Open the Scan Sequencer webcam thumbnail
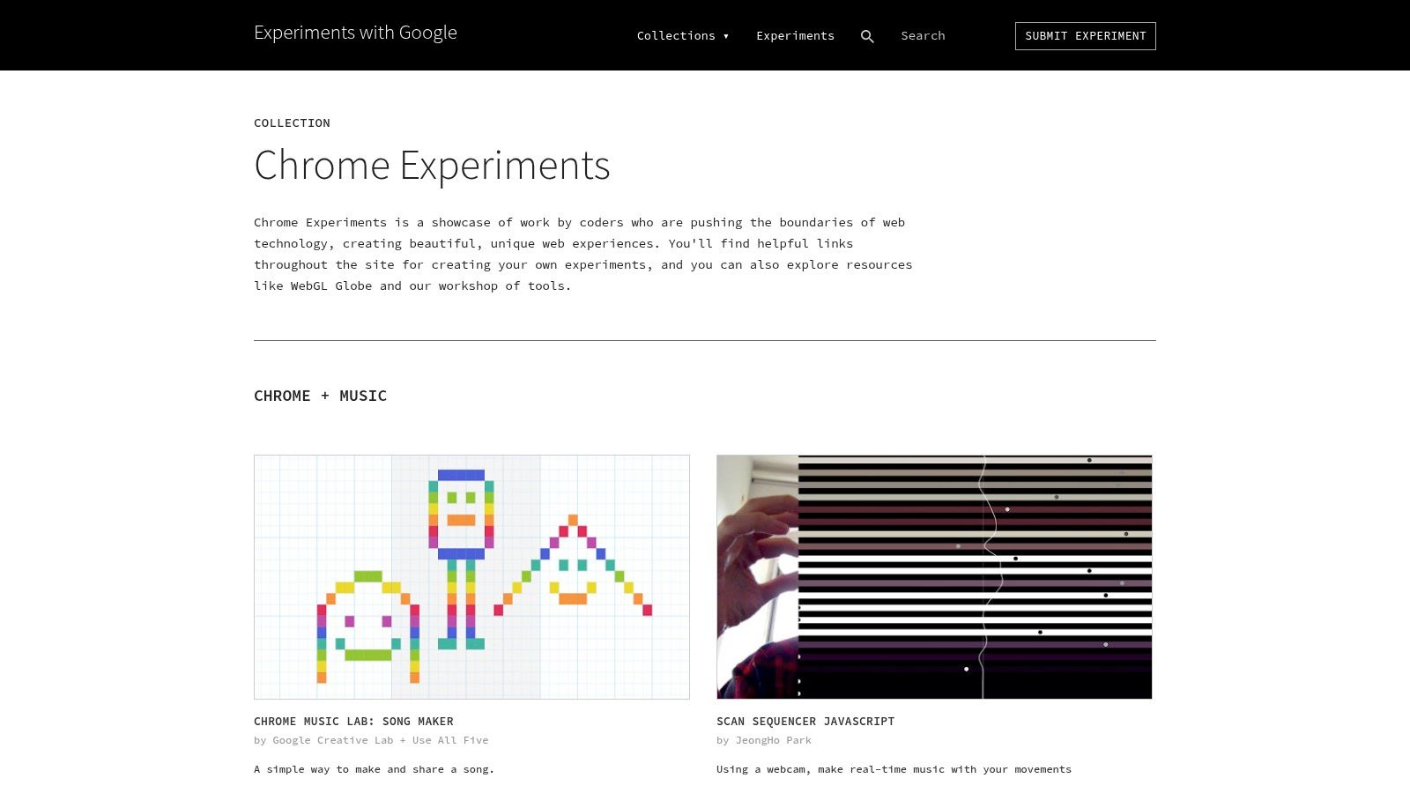The width and height of the screenshot is (1410, 793). click(x=934, y=577)
